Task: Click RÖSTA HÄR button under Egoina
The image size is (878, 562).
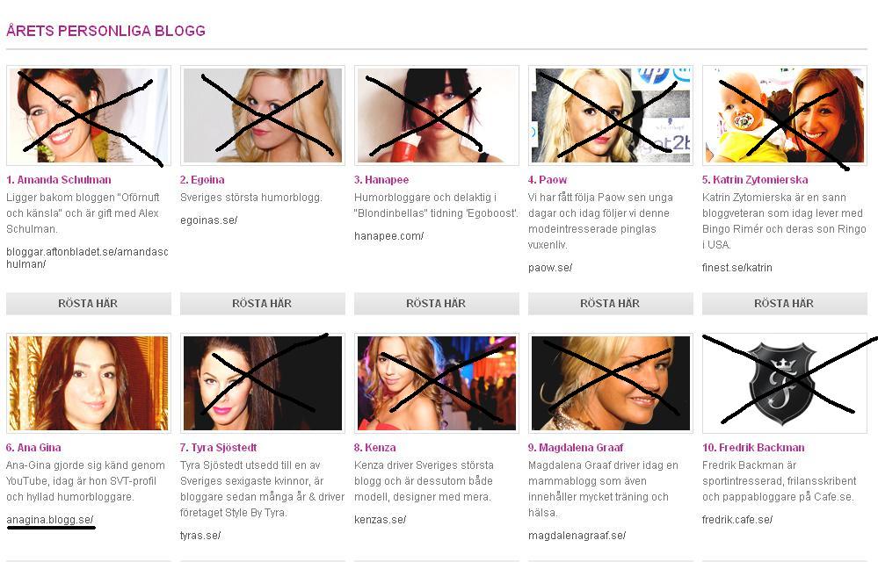Action: click(263, 303)
